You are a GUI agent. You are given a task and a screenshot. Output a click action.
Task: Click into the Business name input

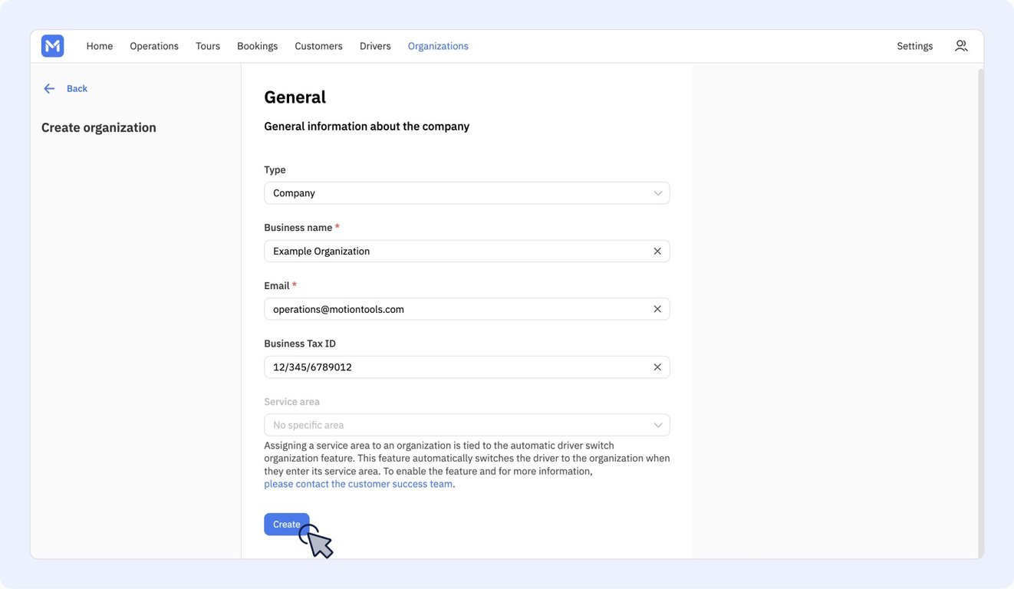pyautogui.click(x=467, y=252)
